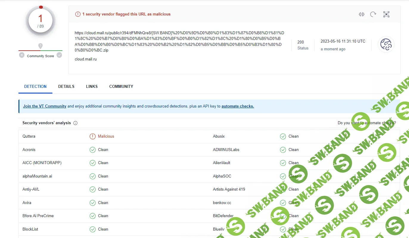Image resolution: width=409 pixels, height=238 pixels.
Task: Click the community score question pin
Action: click(41, 46)
